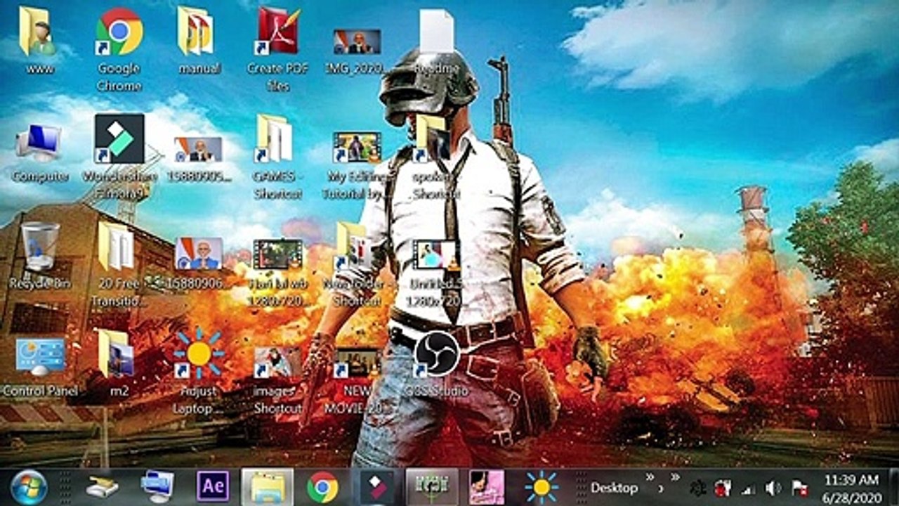Click the pink portrait taskbar icon

pos(486,487)
